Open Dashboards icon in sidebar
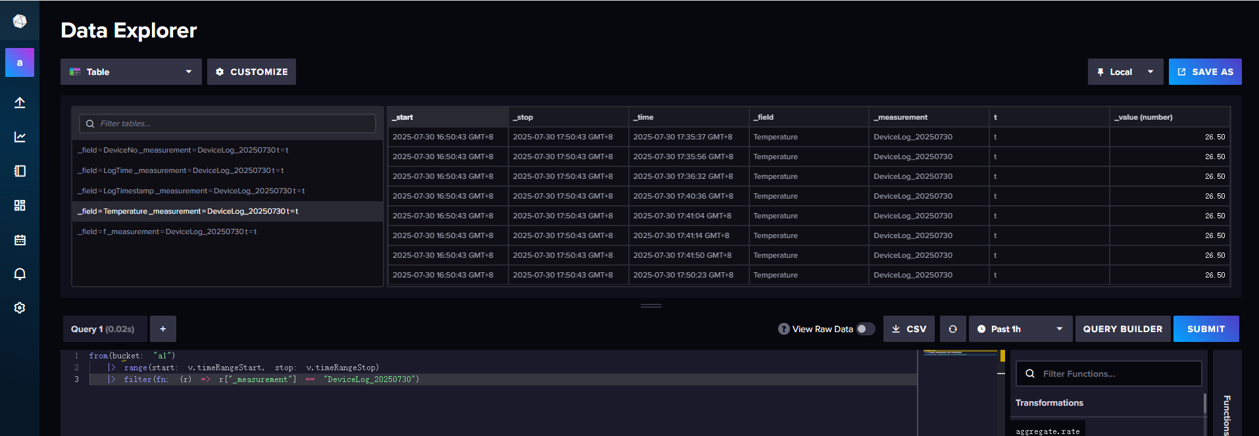The width and height of the screenshot is (1259, 436). click(20, 205)
